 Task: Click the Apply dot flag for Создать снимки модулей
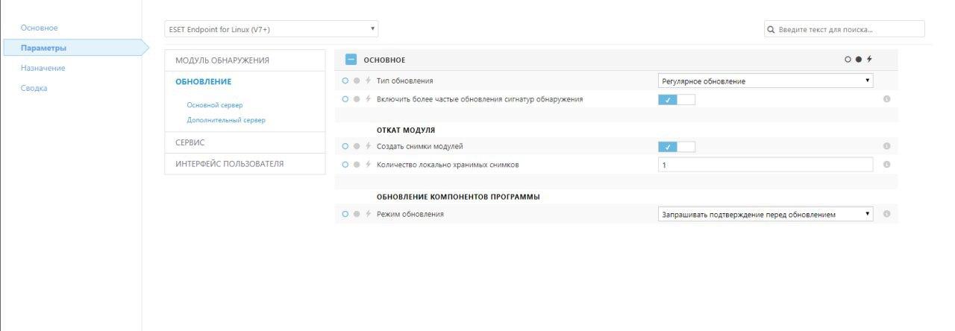[x=357, y=146]
